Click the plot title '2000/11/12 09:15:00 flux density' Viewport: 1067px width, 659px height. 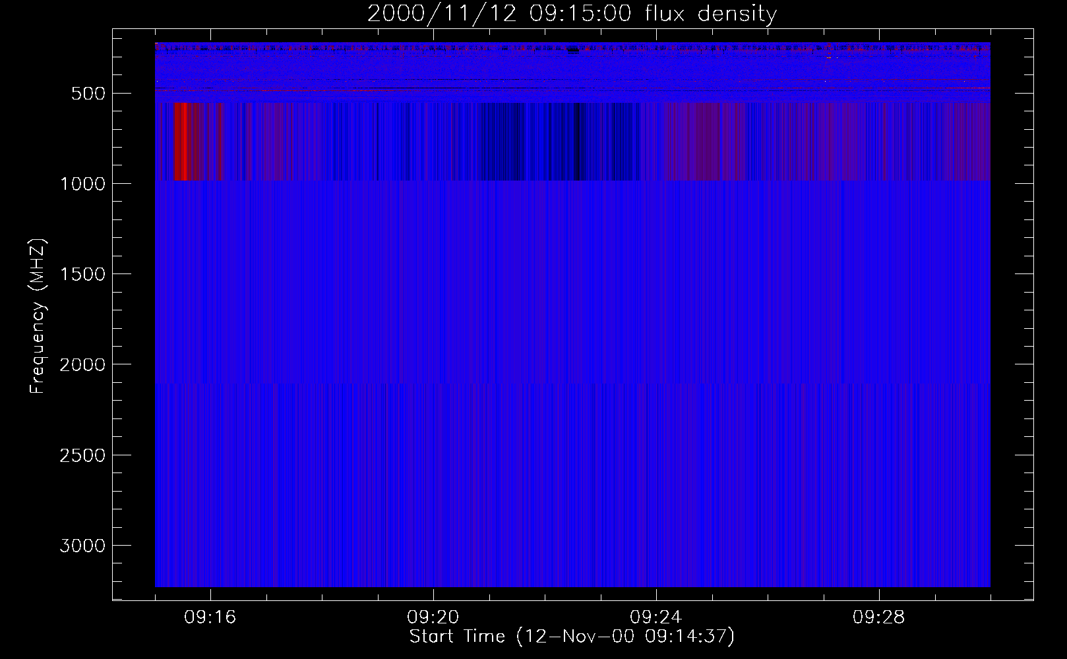point(572,13)
